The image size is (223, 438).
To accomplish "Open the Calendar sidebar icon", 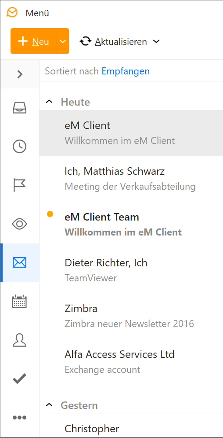I will point(20,302).
